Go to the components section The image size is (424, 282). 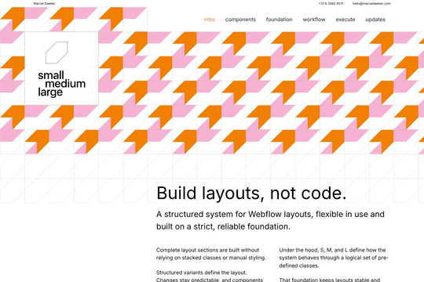(x=240, y=20)
